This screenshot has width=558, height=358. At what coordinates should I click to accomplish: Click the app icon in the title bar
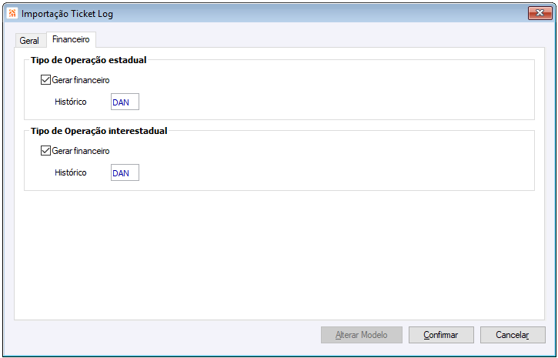pyautogui.click(x=12, y=13)
